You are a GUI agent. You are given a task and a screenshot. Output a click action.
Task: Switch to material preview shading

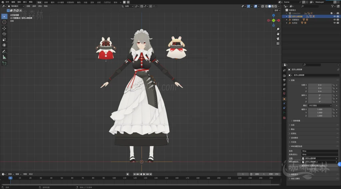pos(272,6)
